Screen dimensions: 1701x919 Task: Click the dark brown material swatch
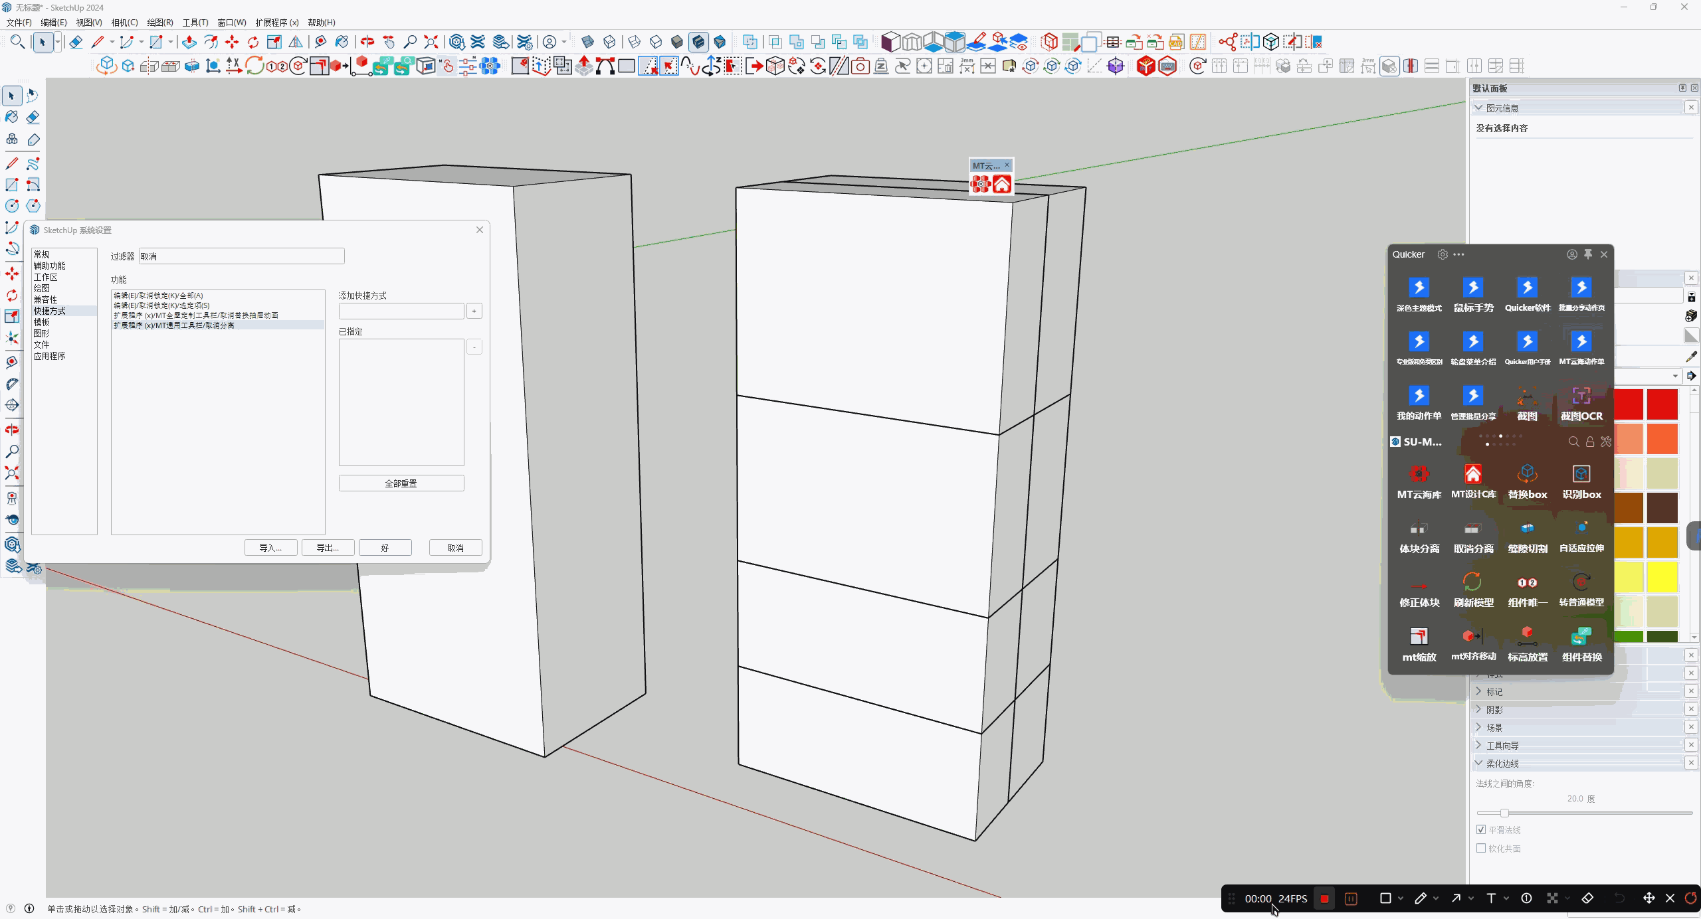click(x=1662, y=507)
